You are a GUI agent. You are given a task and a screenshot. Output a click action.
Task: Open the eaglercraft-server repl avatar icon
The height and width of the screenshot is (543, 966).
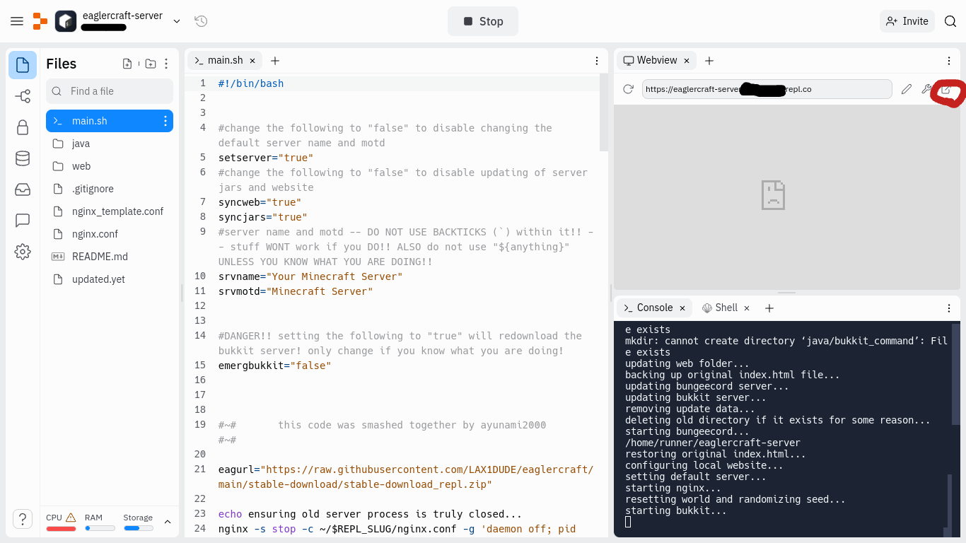tap(66, 21)
